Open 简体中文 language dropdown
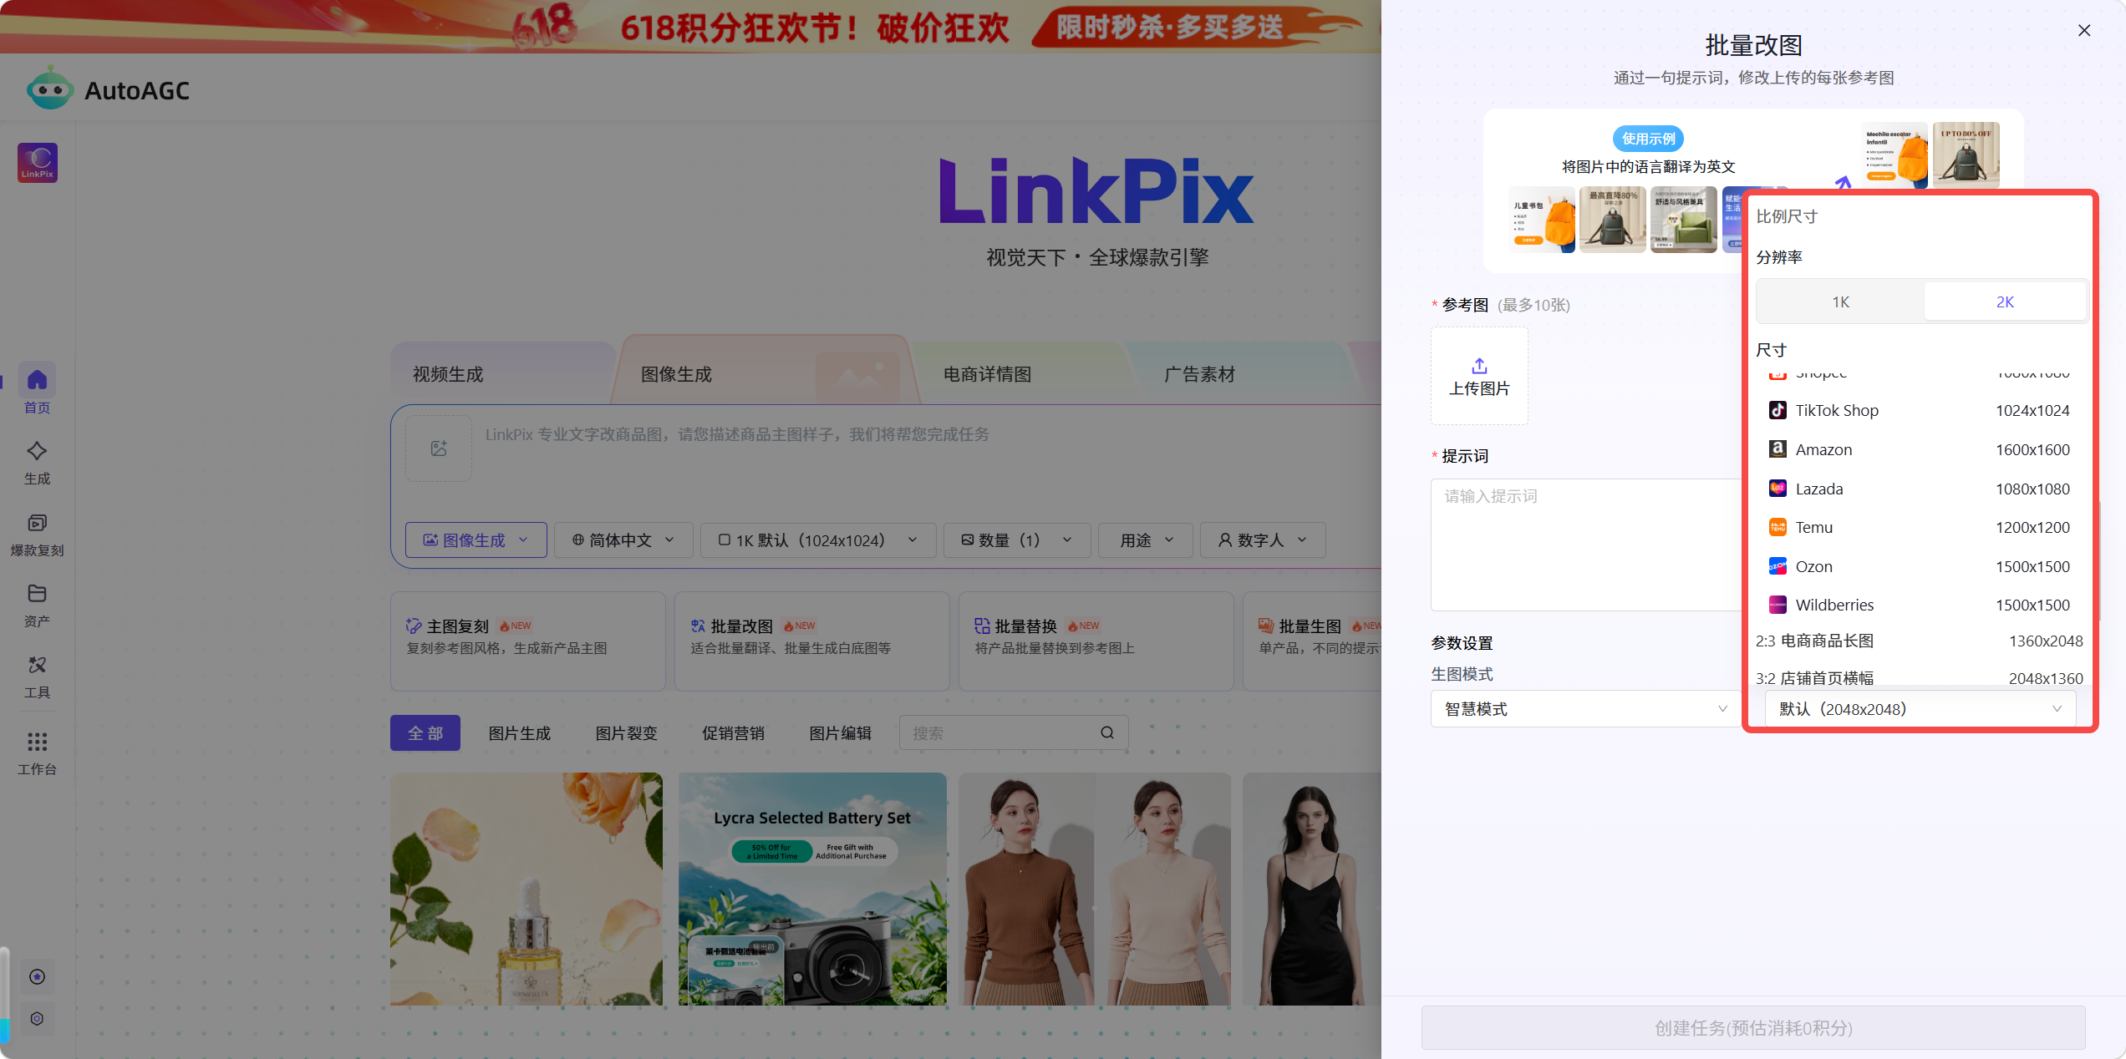The height and width of the screenshot is (1059, 2126). coord(623,540)
